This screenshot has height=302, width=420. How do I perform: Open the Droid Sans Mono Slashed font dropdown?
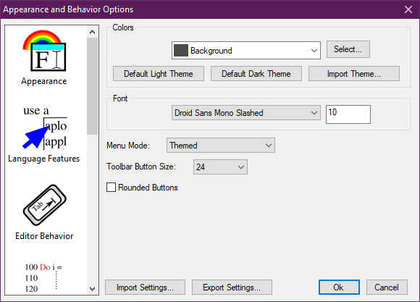coord(246,113)
